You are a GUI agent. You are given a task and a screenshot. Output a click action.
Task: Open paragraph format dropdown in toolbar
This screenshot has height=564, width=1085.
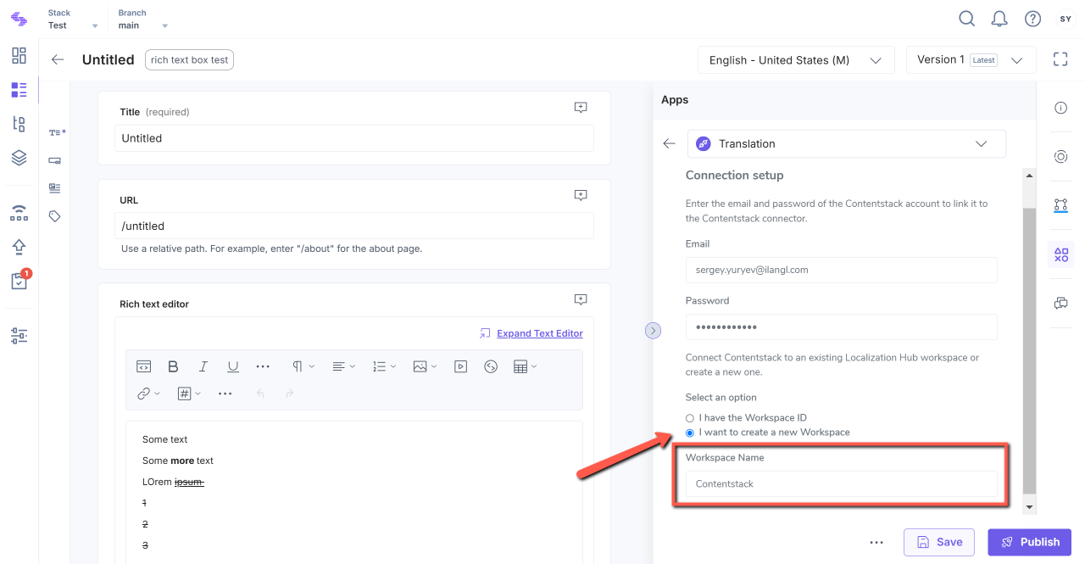click(x=303, y=366)
